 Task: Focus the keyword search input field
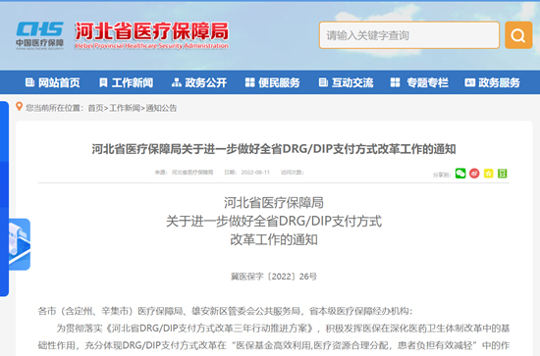click(x=409, y=35)
